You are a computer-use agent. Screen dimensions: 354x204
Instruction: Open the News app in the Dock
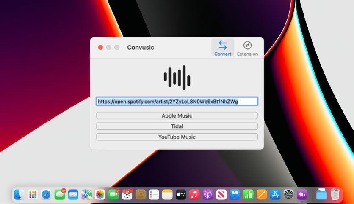click(221, 194)
